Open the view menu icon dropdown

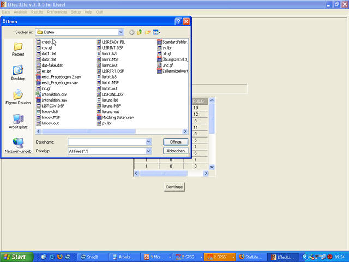157,32
